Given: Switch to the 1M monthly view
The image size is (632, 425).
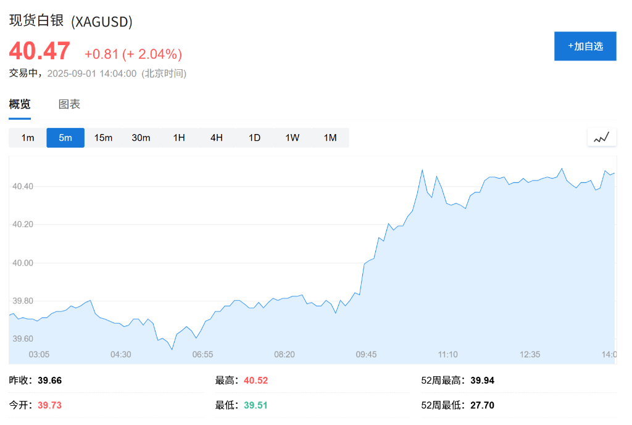Looking at the screenshot, I should click(330, 137).
